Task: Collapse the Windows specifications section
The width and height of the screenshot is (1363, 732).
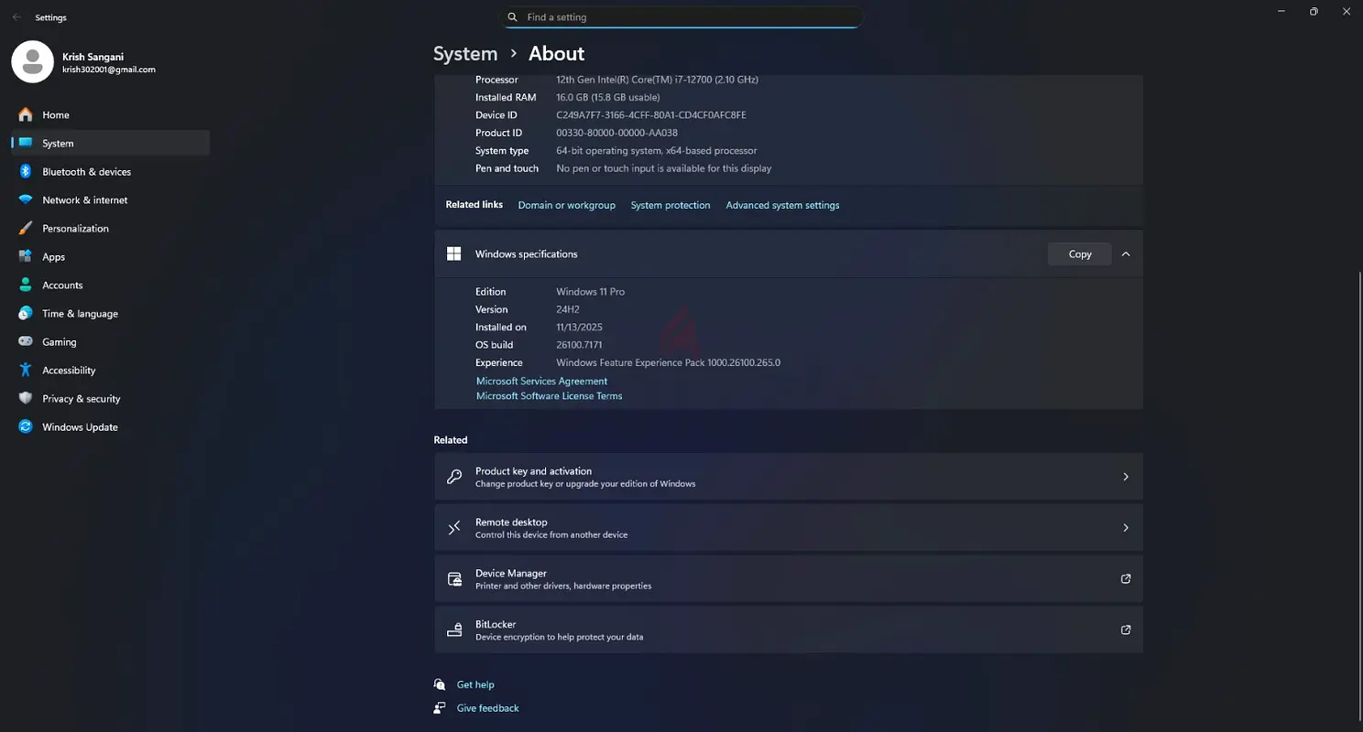Action: tap(1126, 254)
